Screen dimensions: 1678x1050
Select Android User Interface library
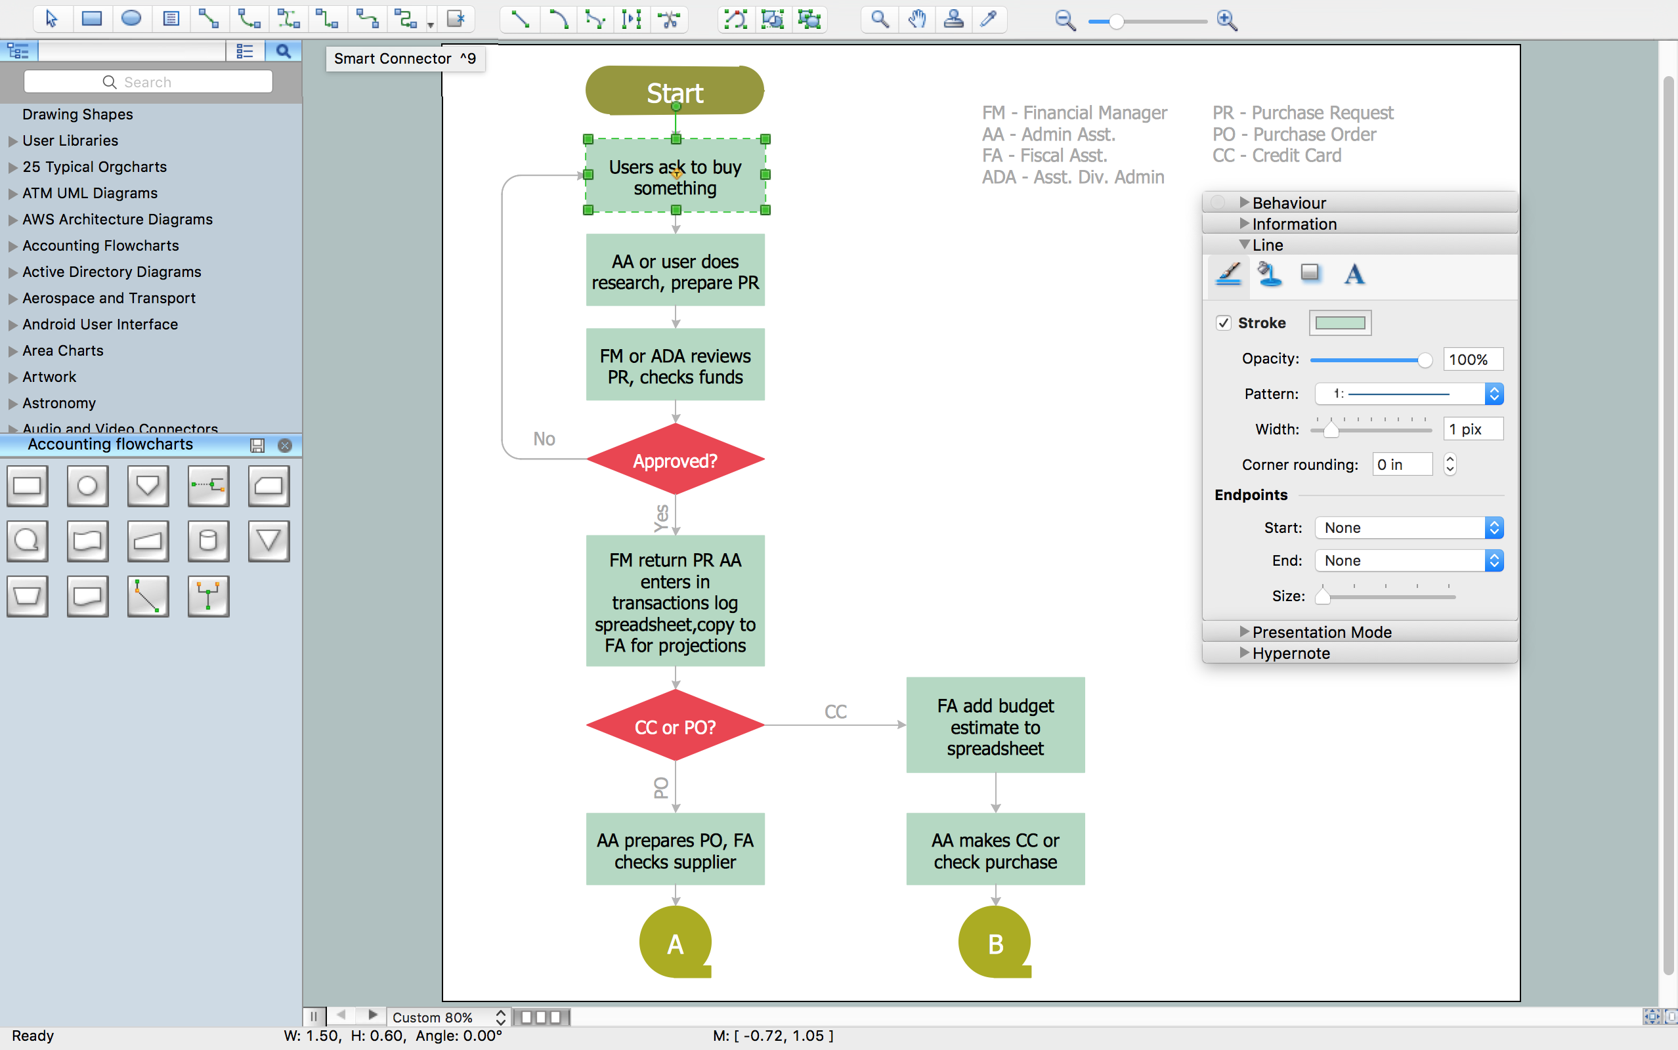coord(100,324)
